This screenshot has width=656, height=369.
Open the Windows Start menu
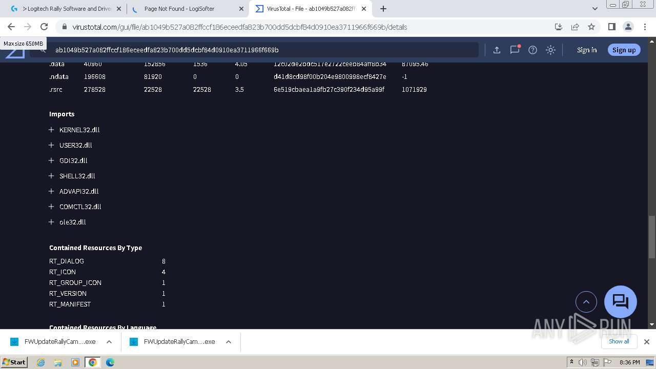(x=14, y=362)
